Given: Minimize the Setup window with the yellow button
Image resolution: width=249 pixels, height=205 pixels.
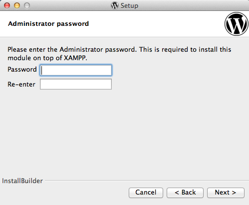Looking at the screenshot, I should tap(17, 5).
